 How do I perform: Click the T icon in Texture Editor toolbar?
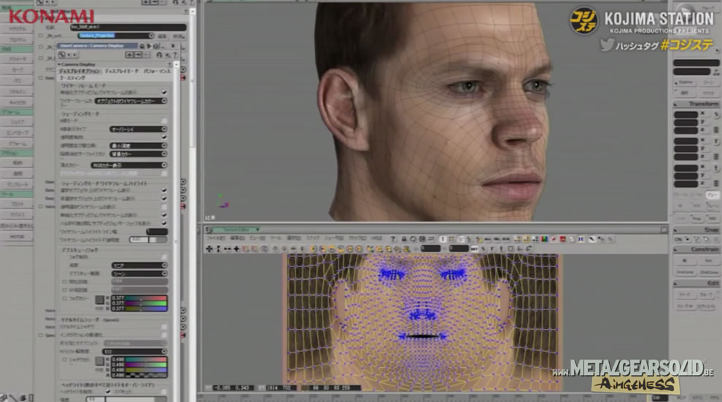click(x=443, y=239)
